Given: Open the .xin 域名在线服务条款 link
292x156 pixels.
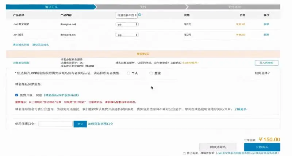Looking at the screenshot, I should pyautogui.click(x=264, y=153).
